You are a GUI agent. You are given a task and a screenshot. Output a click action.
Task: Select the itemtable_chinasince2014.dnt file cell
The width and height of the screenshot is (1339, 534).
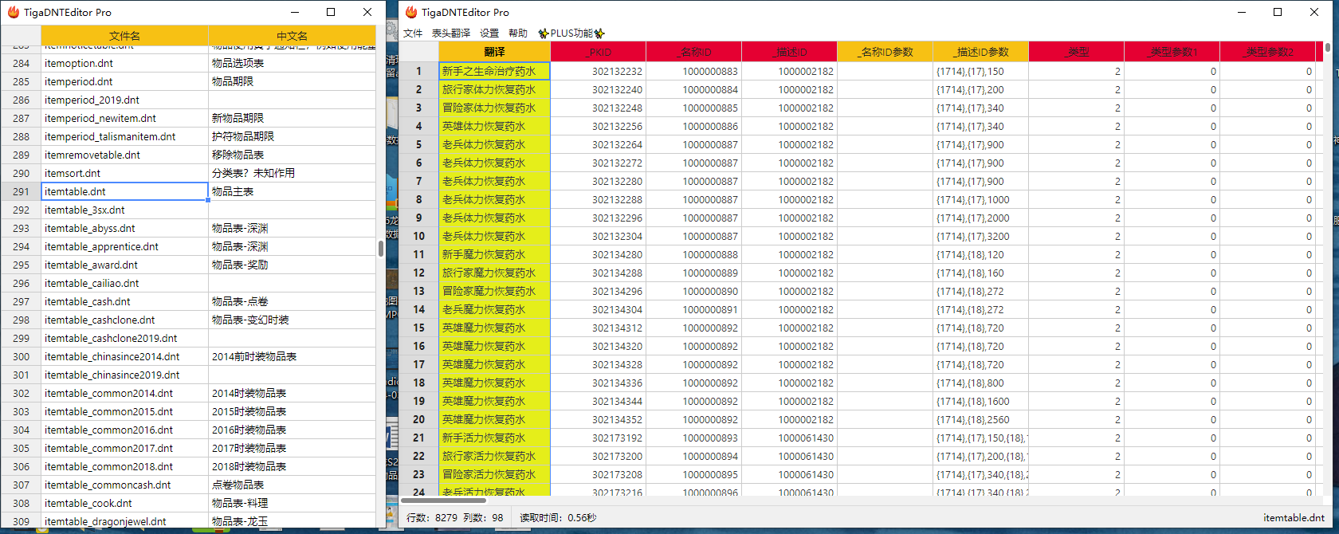click(124, 356)
